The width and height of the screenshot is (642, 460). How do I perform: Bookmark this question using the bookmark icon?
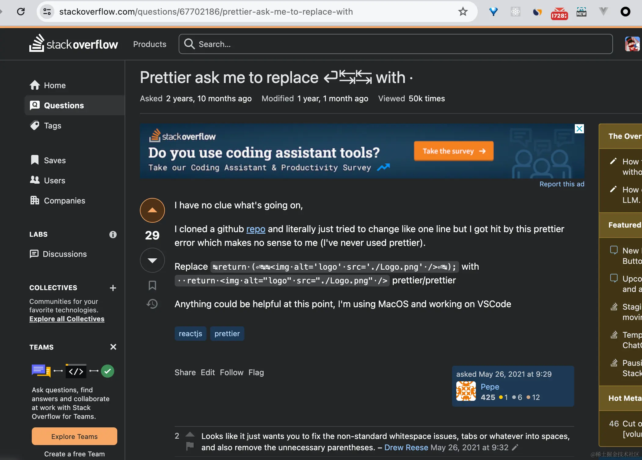point(152,286)
